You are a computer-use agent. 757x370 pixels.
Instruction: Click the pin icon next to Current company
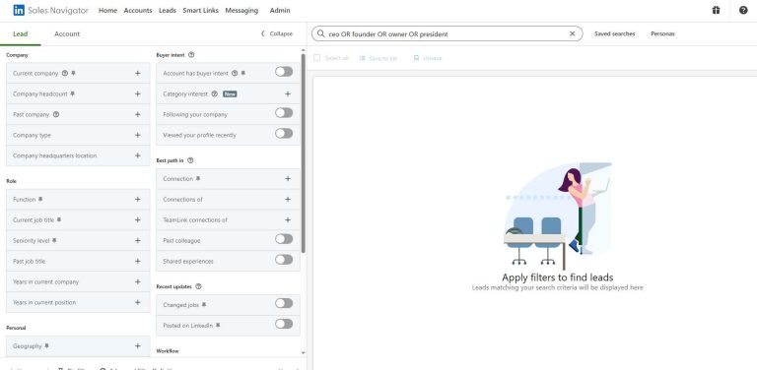73,73
